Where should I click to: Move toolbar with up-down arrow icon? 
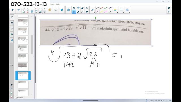[169, 12]
